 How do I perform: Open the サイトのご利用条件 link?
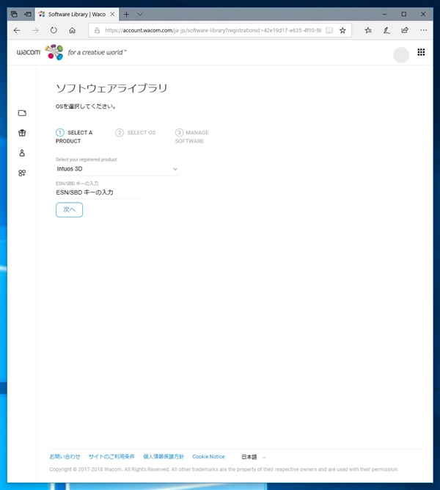(111, 456)
